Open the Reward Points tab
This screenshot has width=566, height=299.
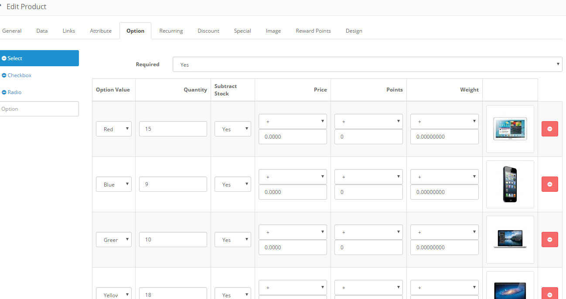pos(313,31)
